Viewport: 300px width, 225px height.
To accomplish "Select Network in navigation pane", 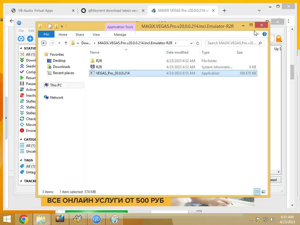I will click(57, 97).
